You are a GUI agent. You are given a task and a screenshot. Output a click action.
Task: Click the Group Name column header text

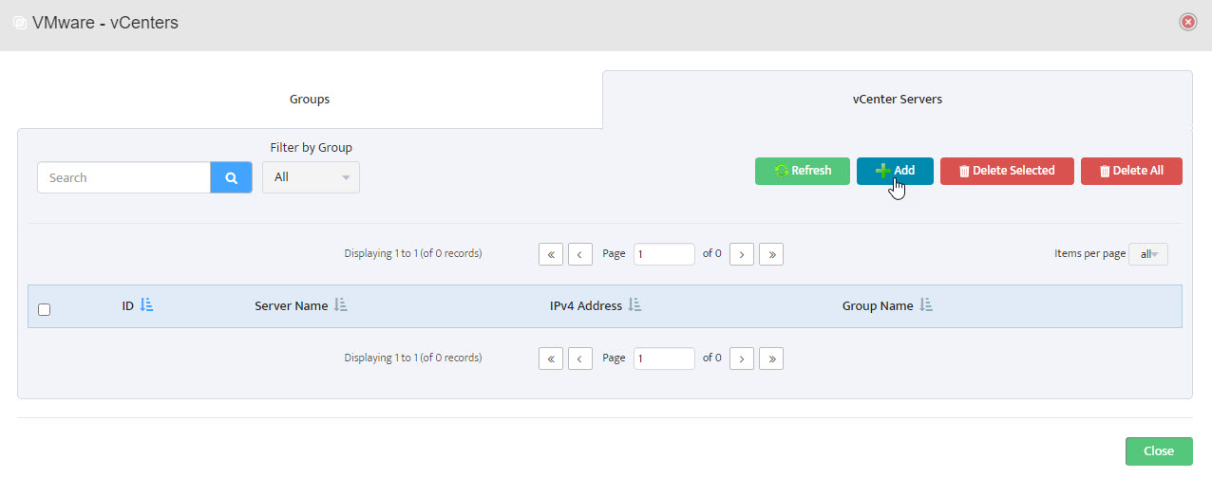878,305
